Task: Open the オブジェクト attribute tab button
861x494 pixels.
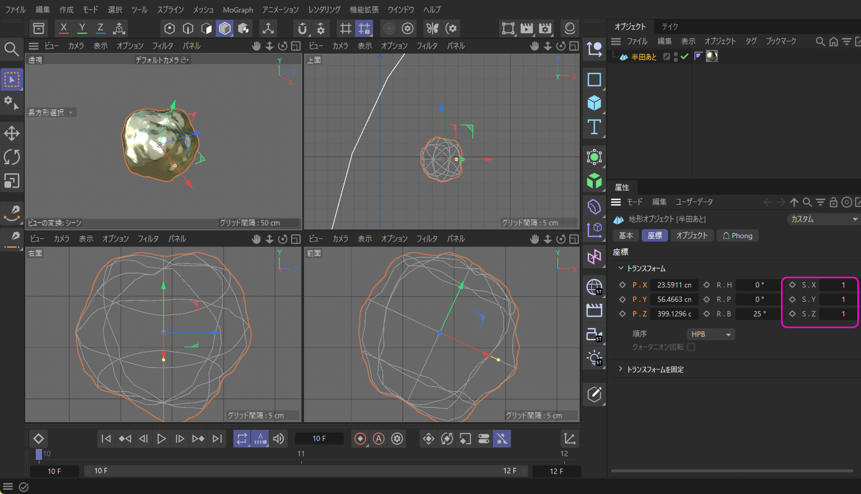Action: click(692, 236)
